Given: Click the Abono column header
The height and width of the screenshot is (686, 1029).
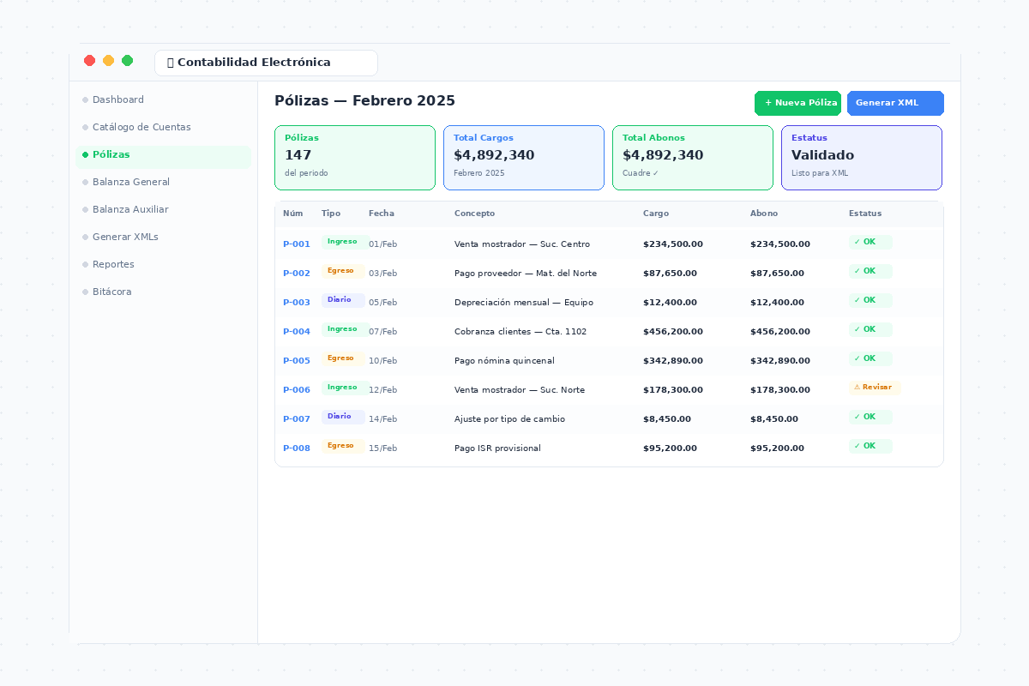Looking at the screenshot, I should tap(764, 214).
